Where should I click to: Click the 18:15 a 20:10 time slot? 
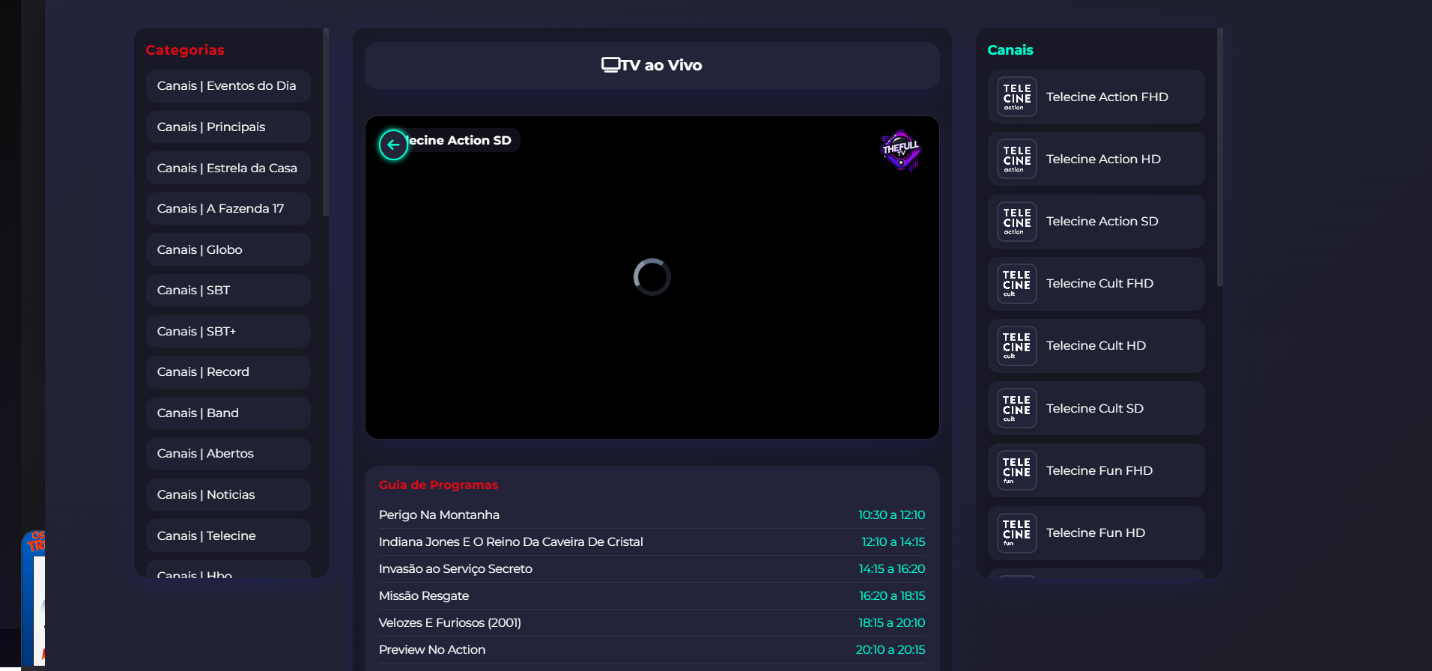click(891, 622)
